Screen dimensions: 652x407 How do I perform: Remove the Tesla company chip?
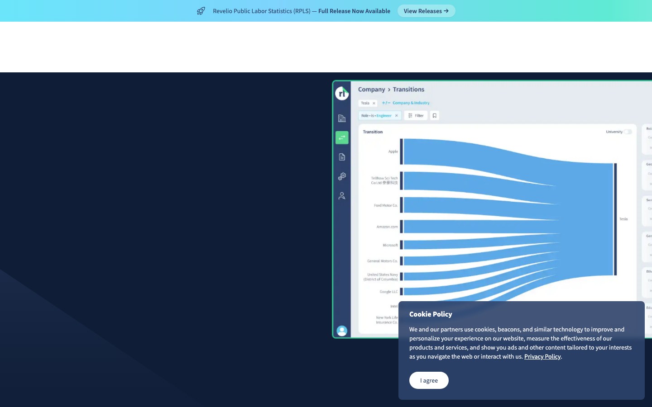374,103
